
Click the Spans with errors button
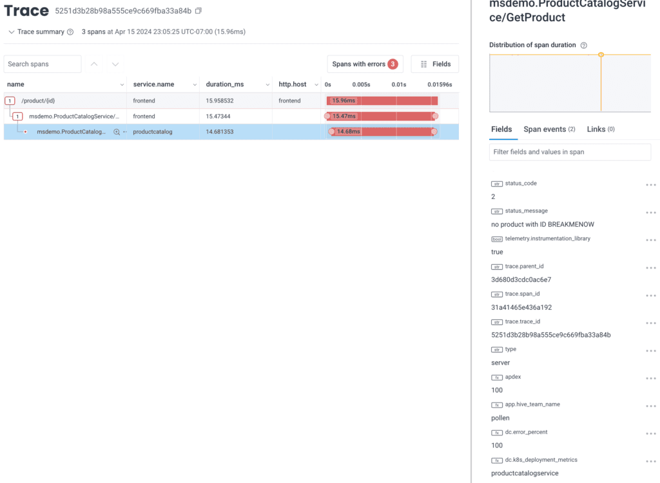(x=365, y=64)
